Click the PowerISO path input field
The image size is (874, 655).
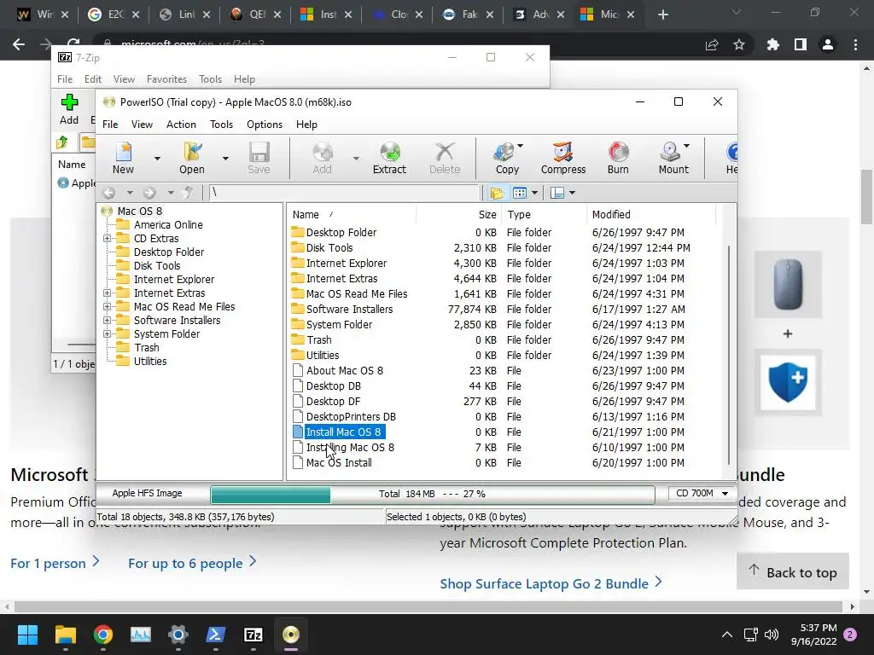click(344, 194)
